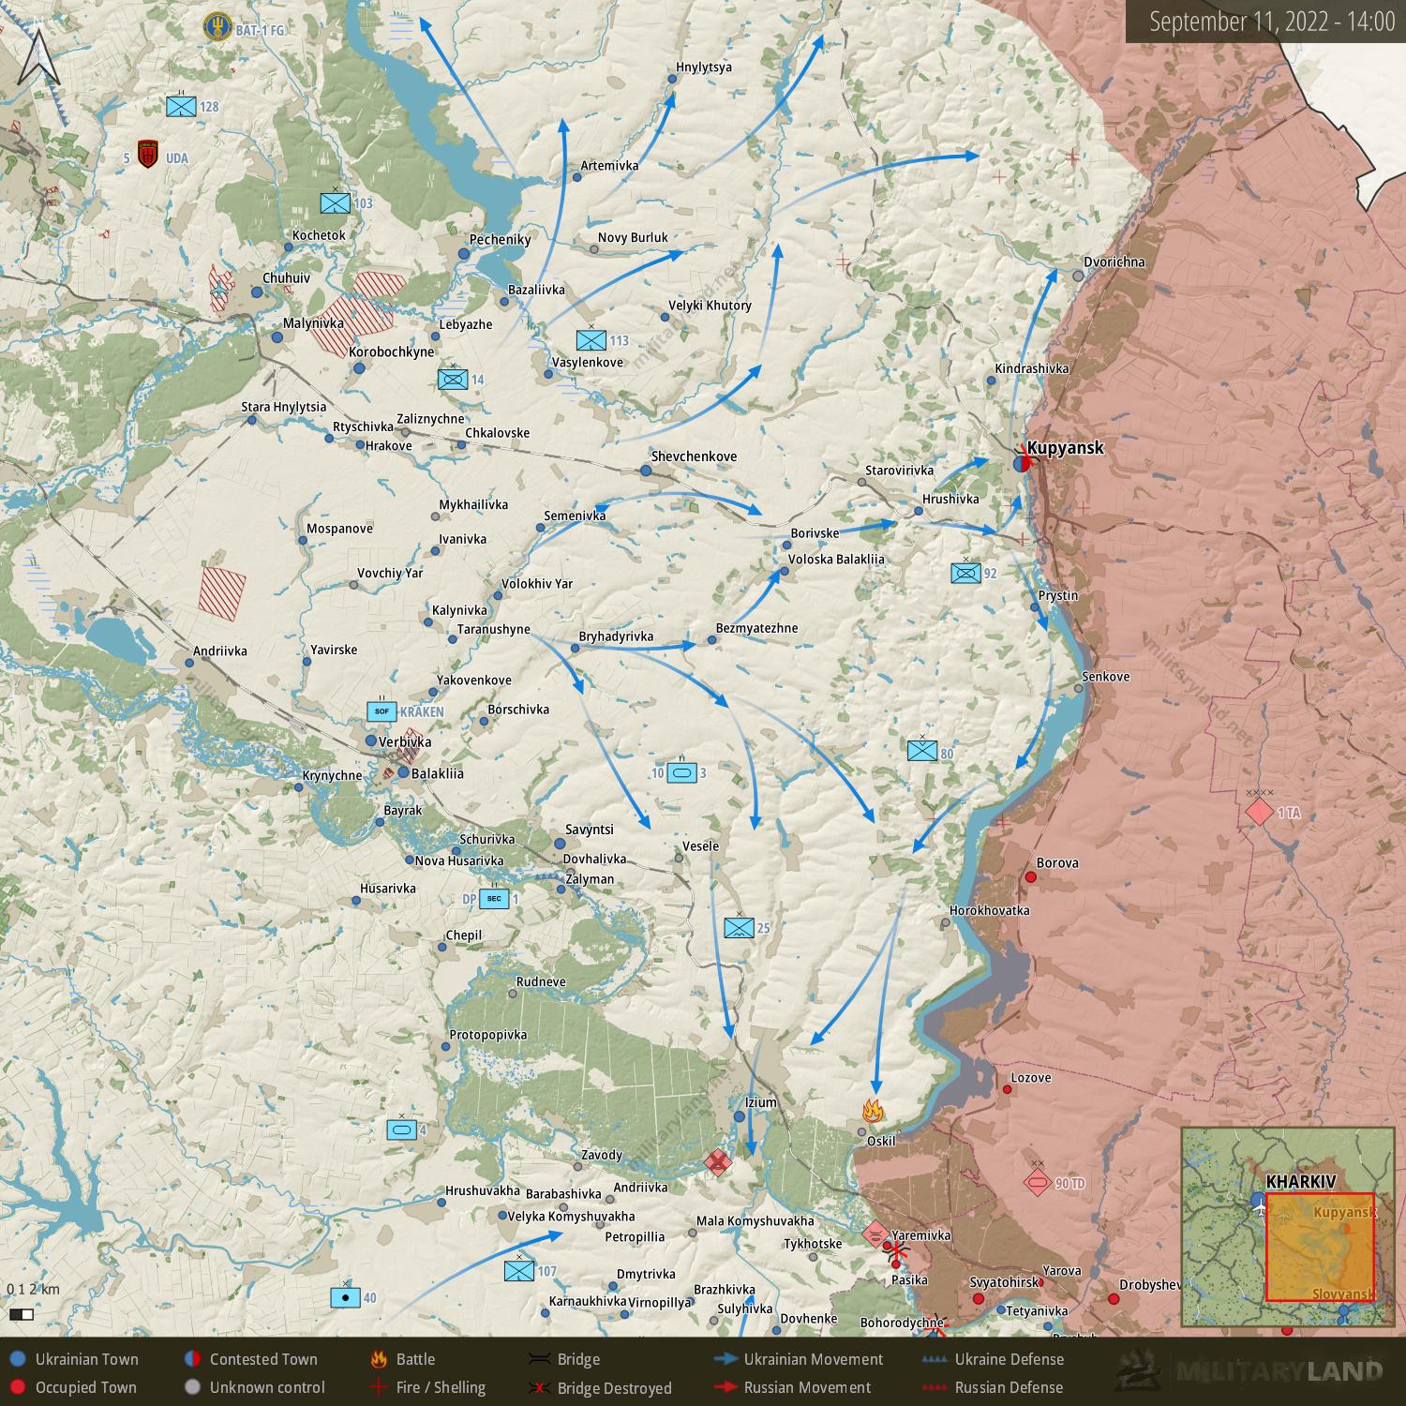Image resolution: width=1406 pixels, height=1406 pixels.
Task: Click the north arrow compass icon
Action: 39,58
